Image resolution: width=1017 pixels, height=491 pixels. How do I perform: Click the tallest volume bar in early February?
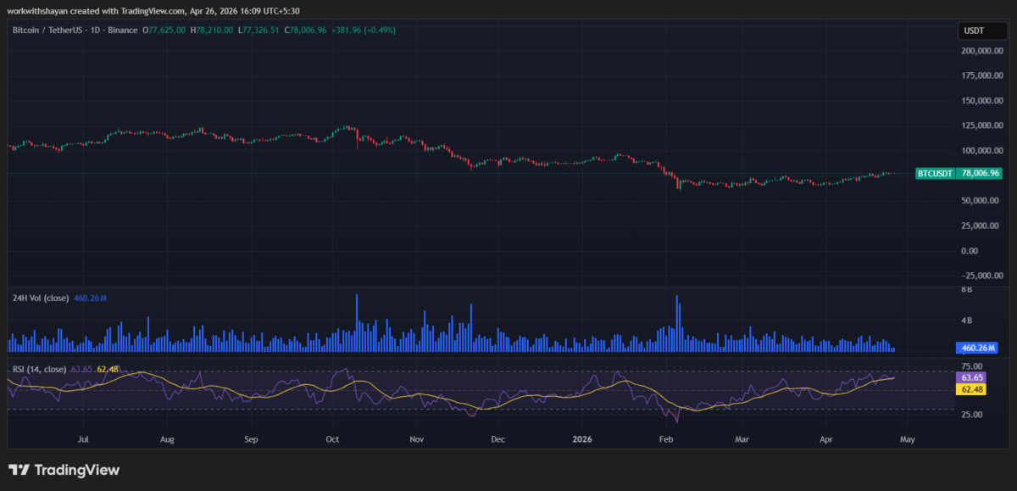[677, 322]
